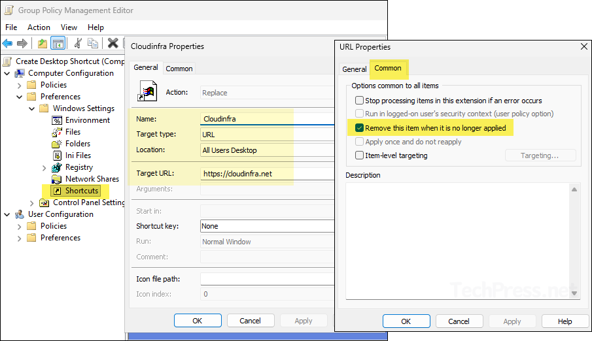The height and width of the screenshot is (341, 592).
Task: Expand Policies under User Configuration
Action: click(19, 226)
